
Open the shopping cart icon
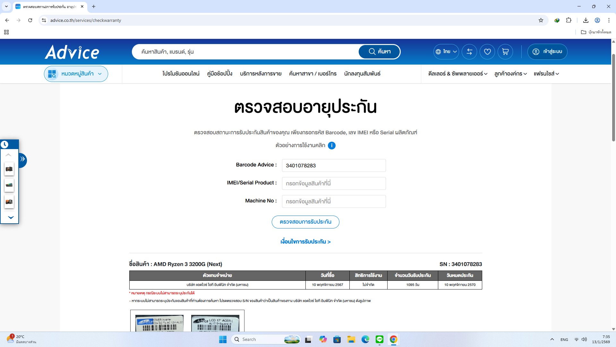point(505,52)
